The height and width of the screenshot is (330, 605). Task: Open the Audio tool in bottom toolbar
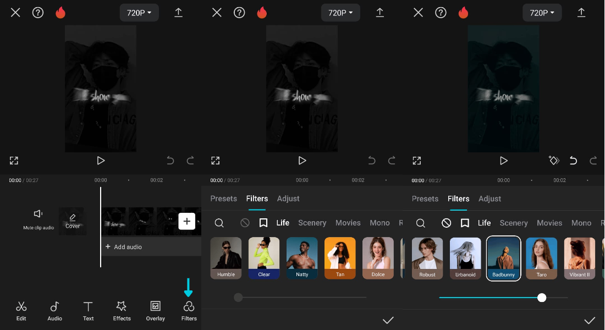(x=55, y=311)
